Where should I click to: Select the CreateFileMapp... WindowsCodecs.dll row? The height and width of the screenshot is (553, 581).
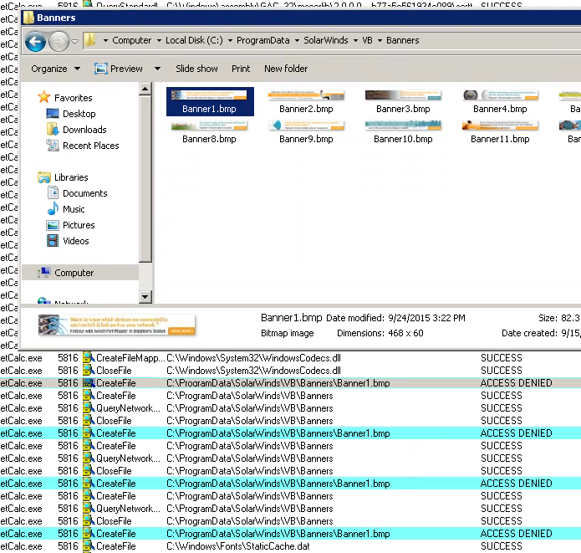pos(291,358)
